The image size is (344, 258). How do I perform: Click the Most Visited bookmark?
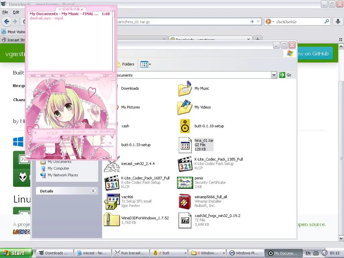(x=13, y=32)
